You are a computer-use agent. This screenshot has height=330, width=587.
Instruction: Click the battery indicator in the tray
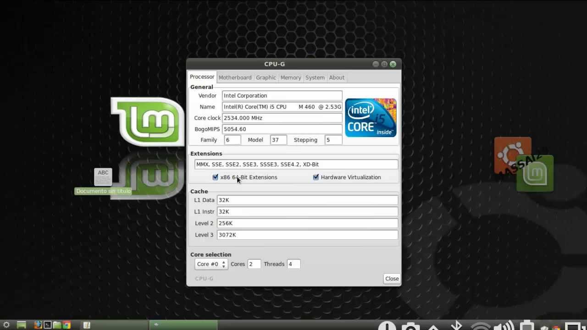[x=527, y=326]
